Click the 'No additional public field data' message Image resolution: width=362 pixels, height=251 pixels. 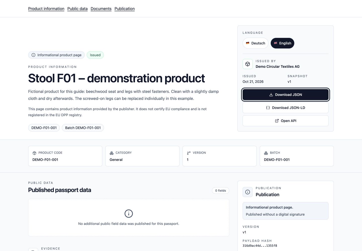coord(129,224)
